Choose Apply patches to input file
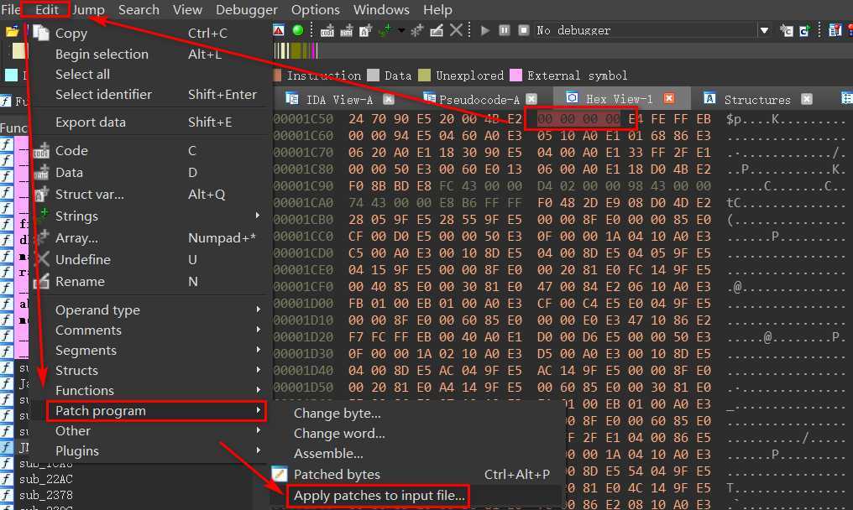 pyautogui.click(x=379, y=495)
